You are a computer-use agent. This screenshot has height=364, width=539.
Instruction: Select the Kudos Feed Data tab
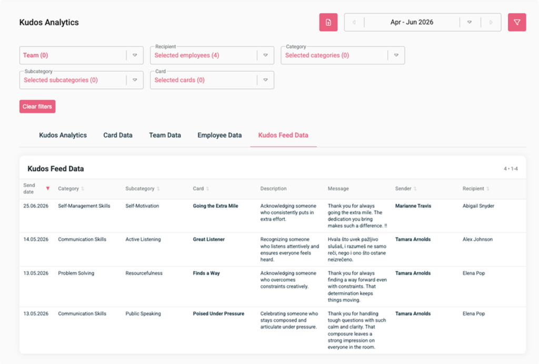click(283, 135)
